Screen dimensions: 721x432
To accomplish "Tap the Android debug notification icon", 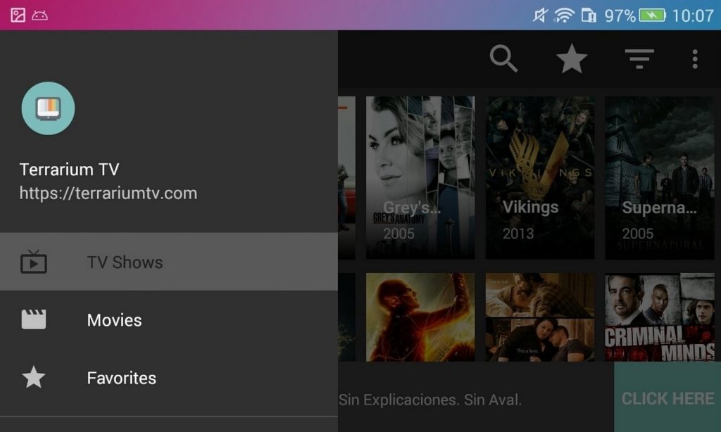I will (39, 15).
